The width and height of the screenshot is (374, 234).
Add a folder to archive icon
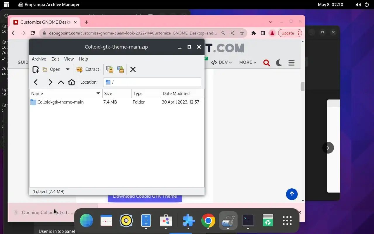pyautogui.click(x=120, y=69)
